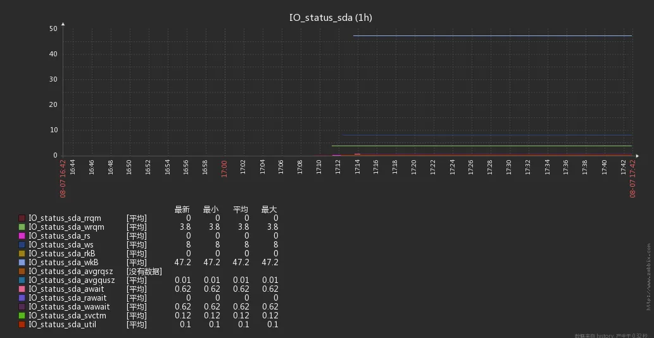654x338 pixels.
Task: Click the [没有数据] text in avgrqsz row
Action: [144, 272]
